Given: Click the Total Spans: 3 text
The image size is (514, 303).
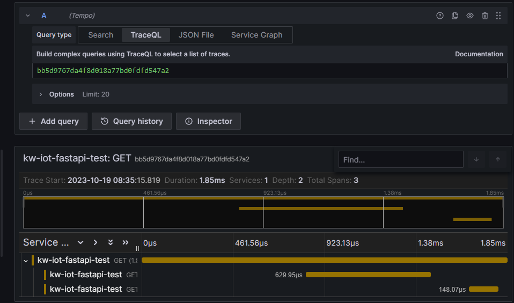Looking at the screenshot, I should [x=333, y=180].
